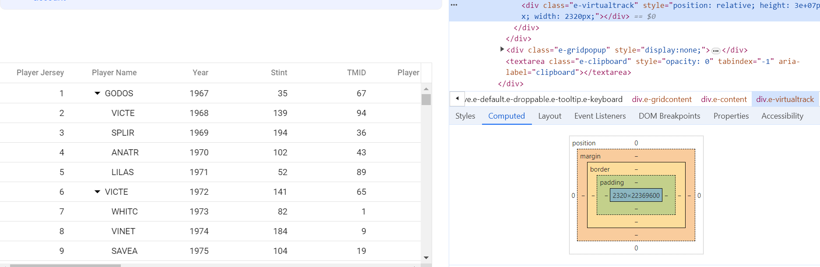Click the year cell 1975
The image size is (820, 267).
click(x=199, y=251)
